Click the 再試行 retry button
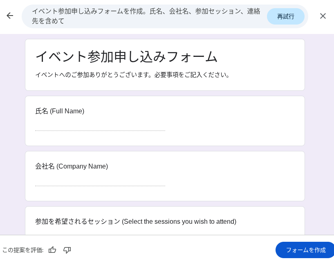The width and height of the screenshot is (334, 261). (x=285, y=16)
